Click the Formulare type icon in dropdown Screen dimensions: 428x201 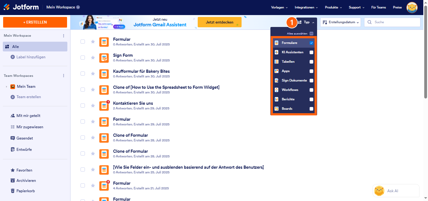coord(276,43)
